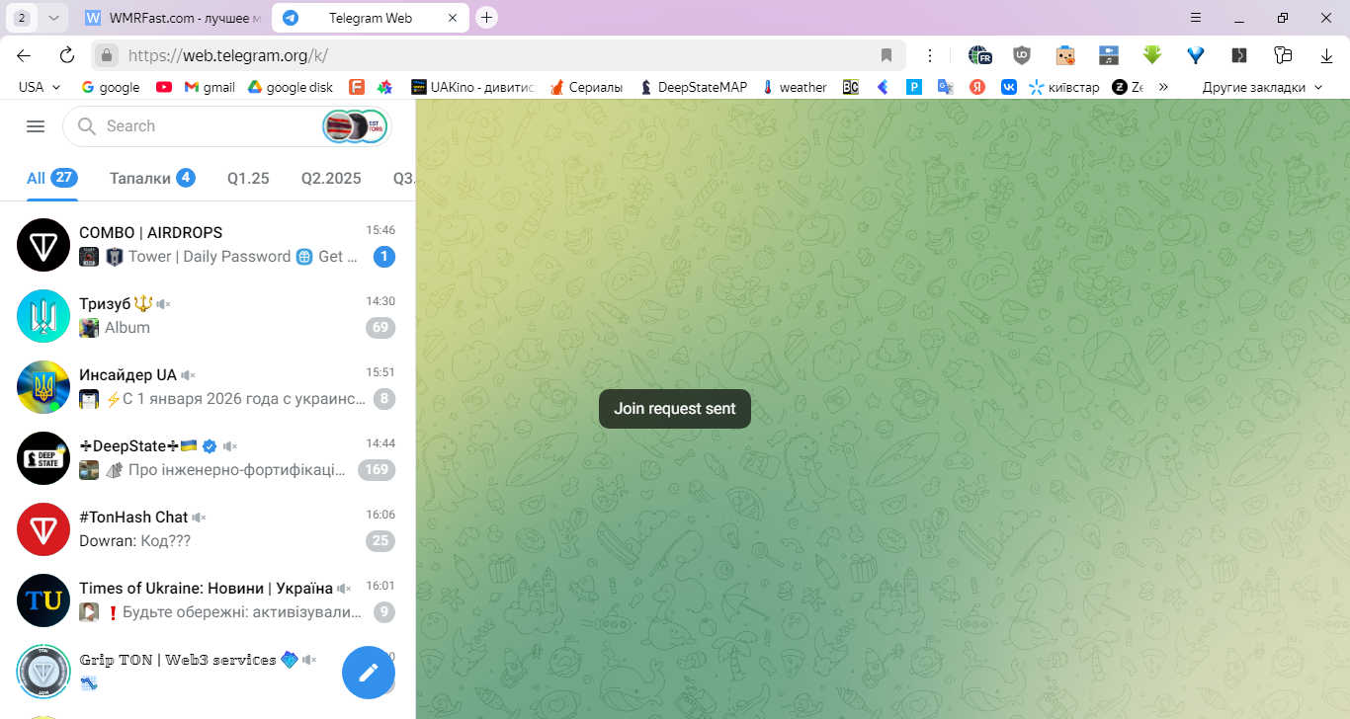Open the Yandex bookmark icon
1350x719 pixels.
click(977, 87)
